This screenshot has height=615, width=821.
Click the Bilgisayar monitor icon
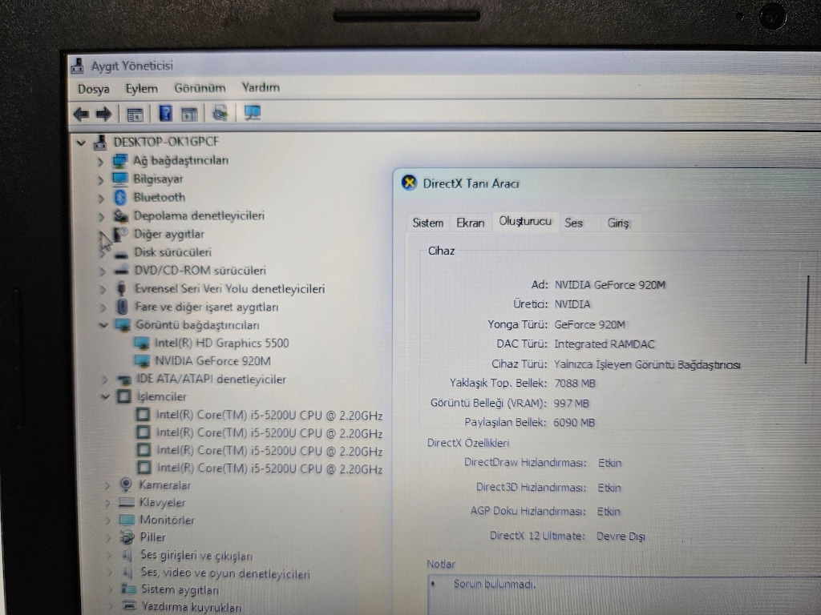[120, 179]
